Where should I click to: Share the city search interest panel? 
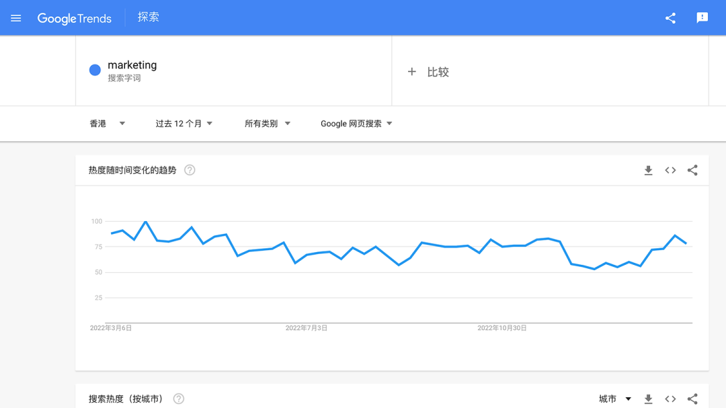coord(692,399)
